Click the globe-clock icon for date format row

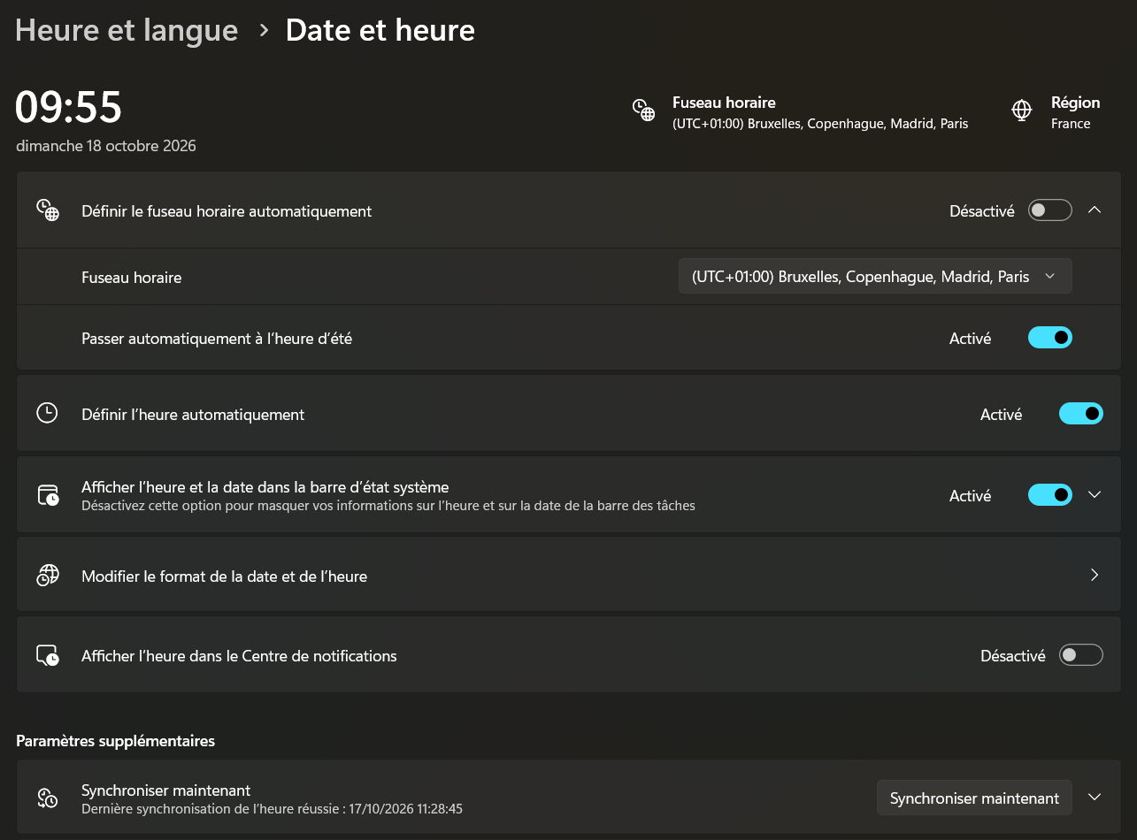coord(47,575)
